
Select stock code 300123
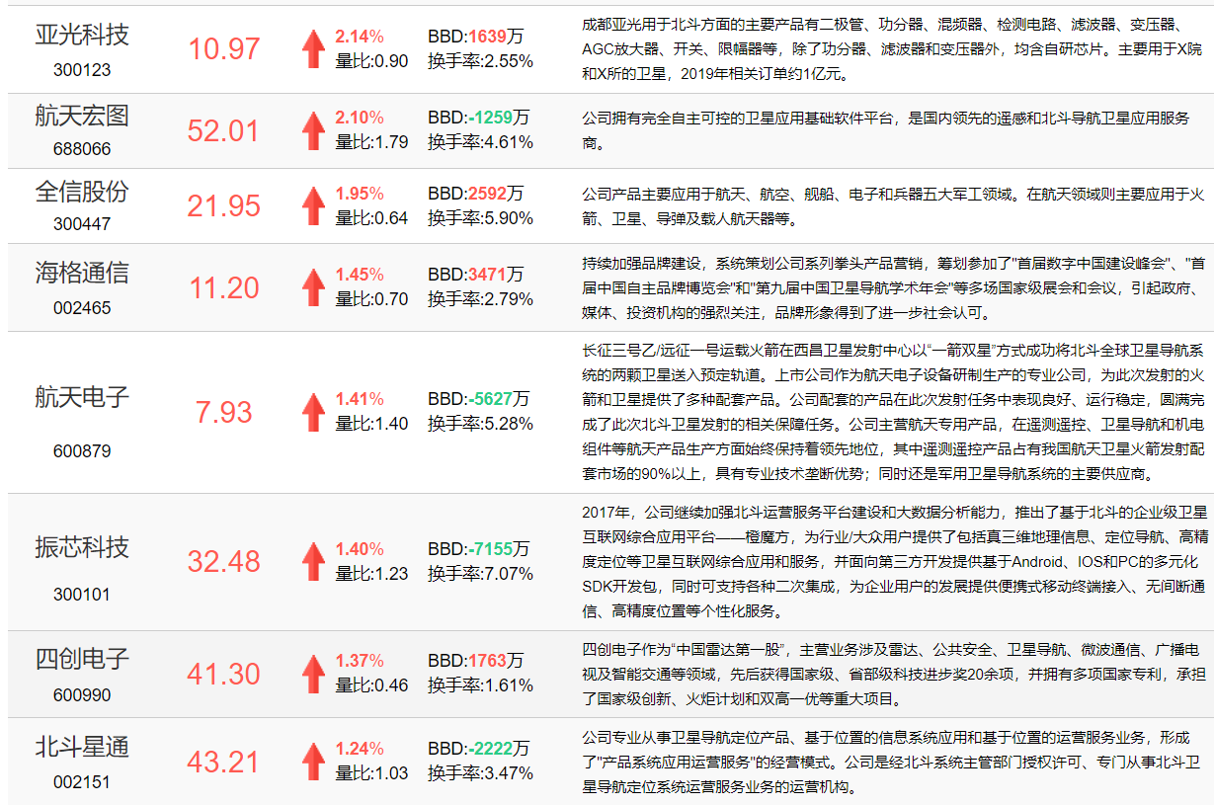(82, 70)
